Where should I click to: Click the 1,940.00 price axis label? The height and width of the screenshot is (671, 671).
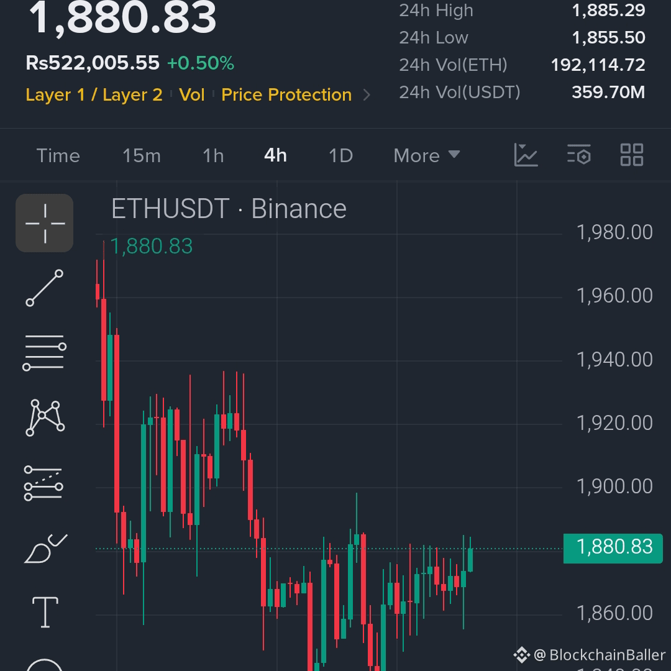click(x=614, y=360)
